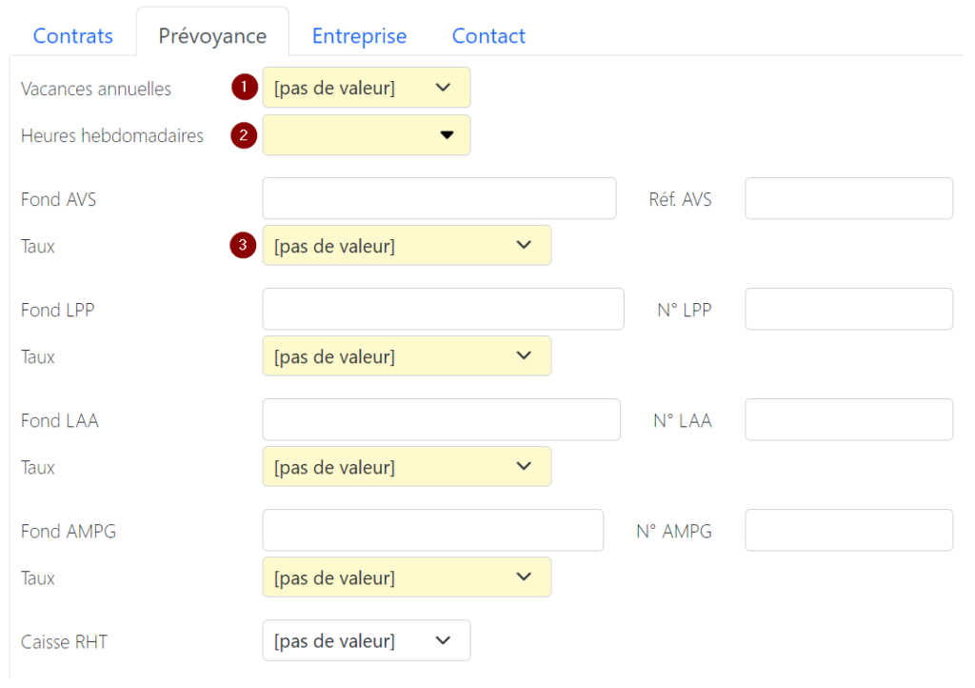Go to the Contact tab

coord(488,36)
